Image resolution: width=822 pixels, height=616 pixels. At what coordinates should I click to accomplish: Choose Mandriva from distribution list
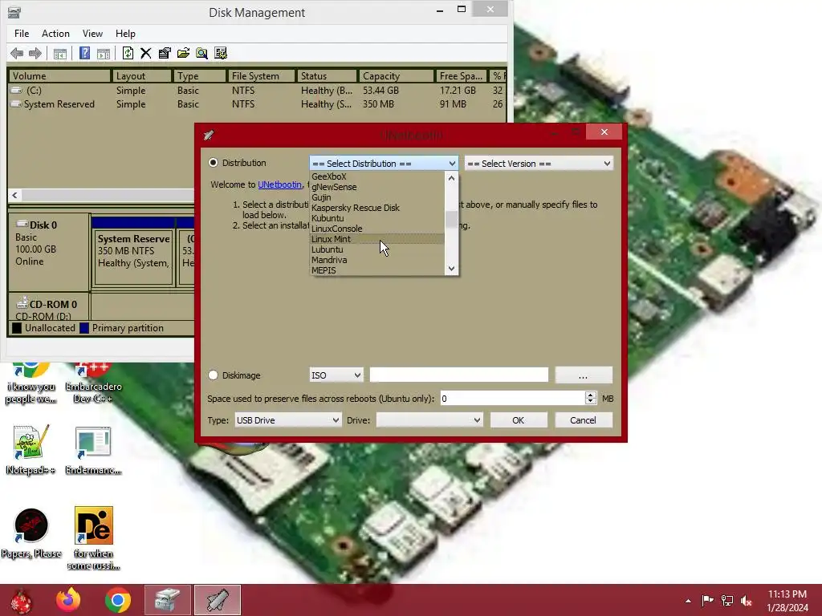377,260
